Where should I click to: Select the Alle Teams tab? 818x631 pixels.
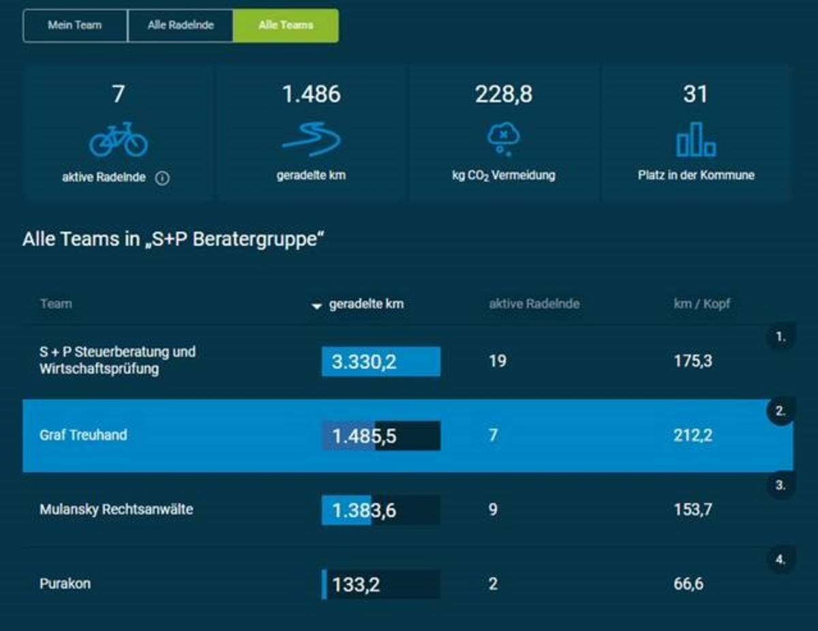pyautogui.click(x=286, y=26)
